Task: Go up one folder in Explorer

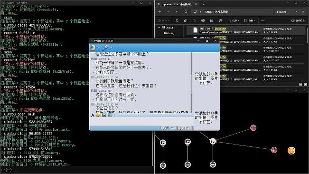Action: (x=177, y=11)
